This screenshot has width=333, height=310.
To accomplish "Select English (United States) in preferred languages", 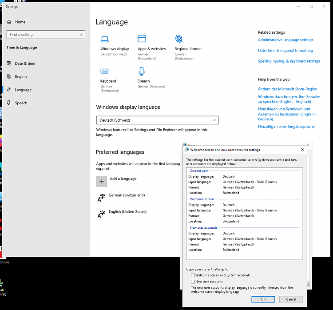I will [127, 211].
